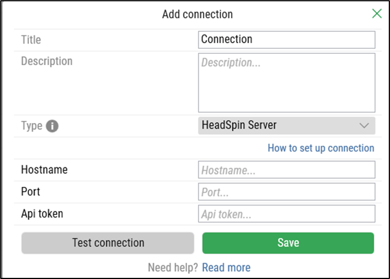Close the Add connection dialog
The width and height of the screenshot is (390, 279).
coord(376,14)
